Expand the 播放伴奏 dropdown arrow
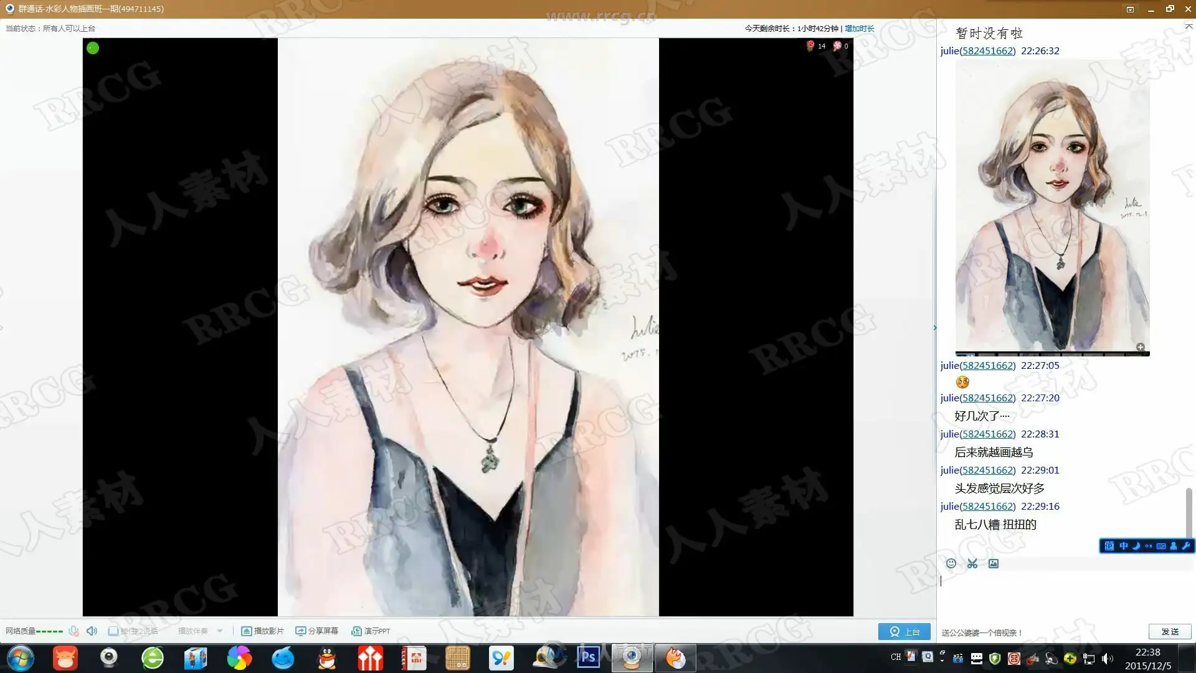Image resolution: width=1196 pixels, height=673 pixels. 220,631
